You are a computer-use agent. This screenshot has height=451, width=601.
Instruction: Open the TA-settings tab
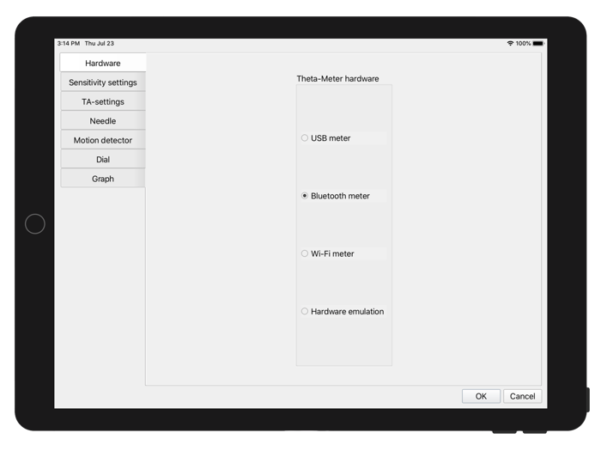pyautogui.click(x=103, y=101)
